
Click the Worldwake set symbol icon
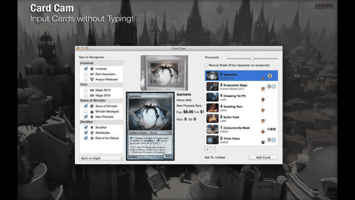pos(92,133)
